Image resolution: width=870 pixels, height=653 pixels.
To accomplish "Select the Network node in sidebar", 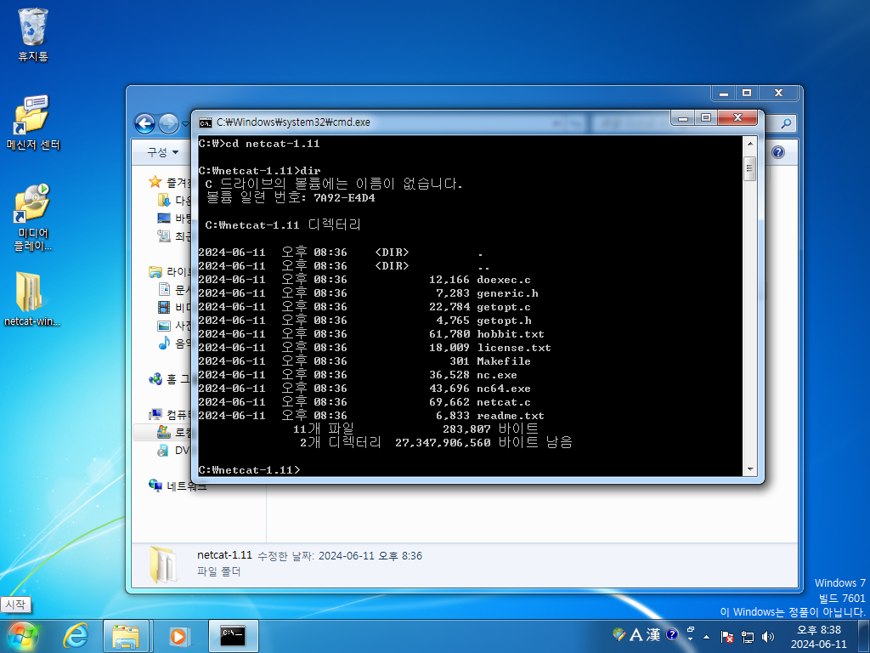I will click(x=178, y=485).
